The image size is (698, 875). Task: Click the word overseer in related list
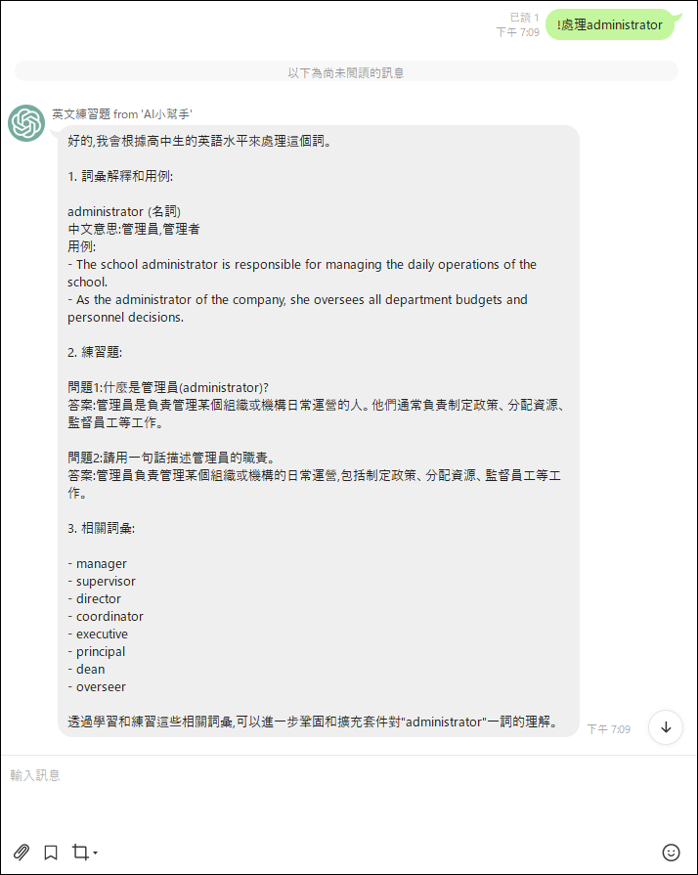pyautogui.click(x=101, y=687)
